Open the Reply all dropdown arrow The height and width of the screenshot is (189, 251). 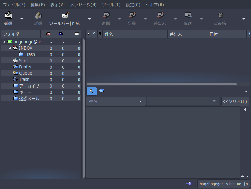pyautogui.click(x=146, y=19)
